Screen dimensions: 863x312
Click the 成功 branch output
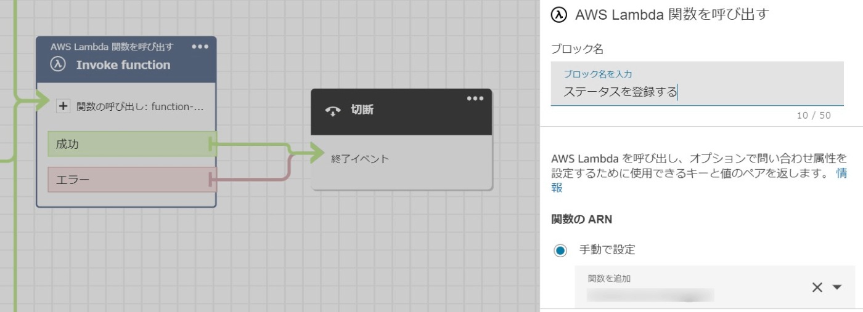(x=132, y=144)
